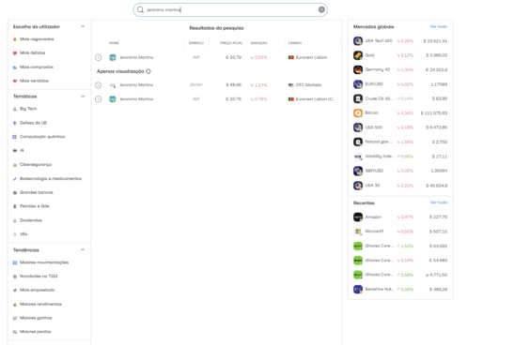This screenshot has height=345, width=530.
Task: Open Microsoft in Recentes
Action: coord(400,232)
